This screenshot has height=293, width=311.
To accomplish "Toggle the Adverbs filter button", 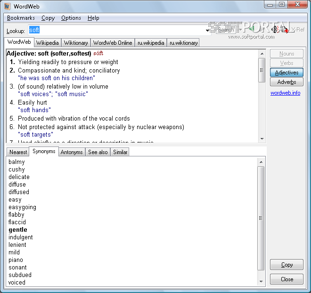I will [286, 81].
